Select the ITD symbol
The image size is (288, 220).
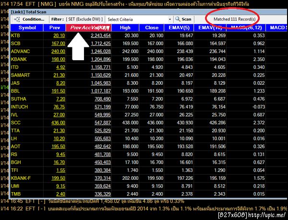tap(15, 67)
